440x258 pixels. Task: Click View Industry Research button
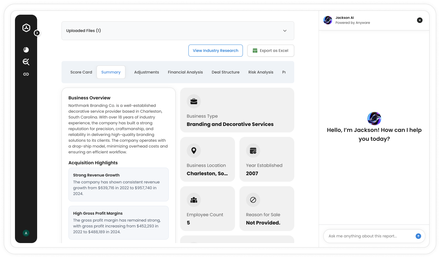point(215,51)
